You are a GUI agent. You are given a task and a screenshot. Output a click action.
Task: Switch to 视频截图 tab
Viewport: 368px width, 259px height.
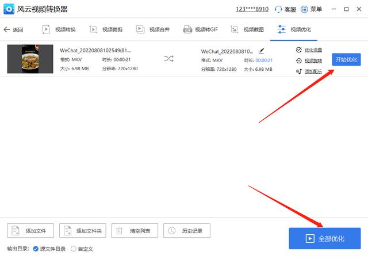click(247, 29)
